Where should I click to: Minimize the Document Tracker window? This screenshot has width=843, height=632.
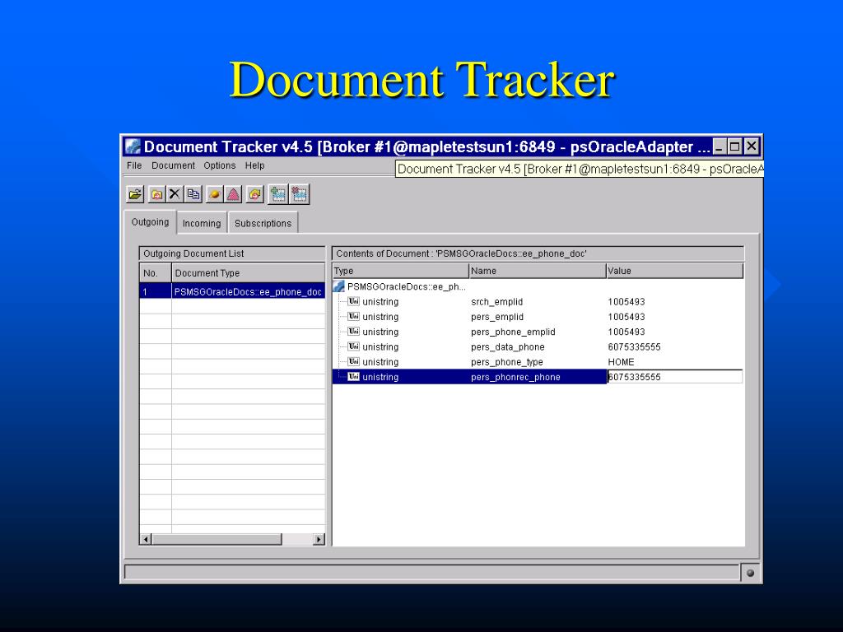click(720, 146)
